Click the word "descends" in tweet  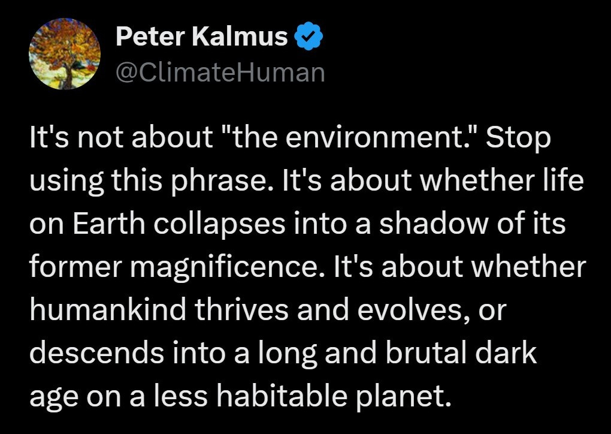[x=96, y=352]
